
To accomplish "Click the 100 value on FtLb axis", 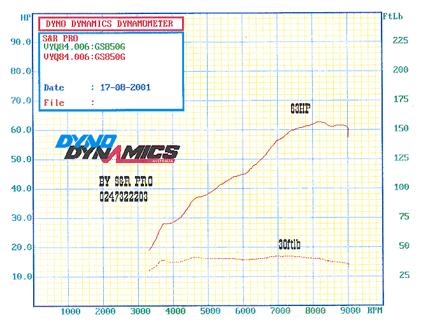I will pyautogui.click(x=400, y=187).
